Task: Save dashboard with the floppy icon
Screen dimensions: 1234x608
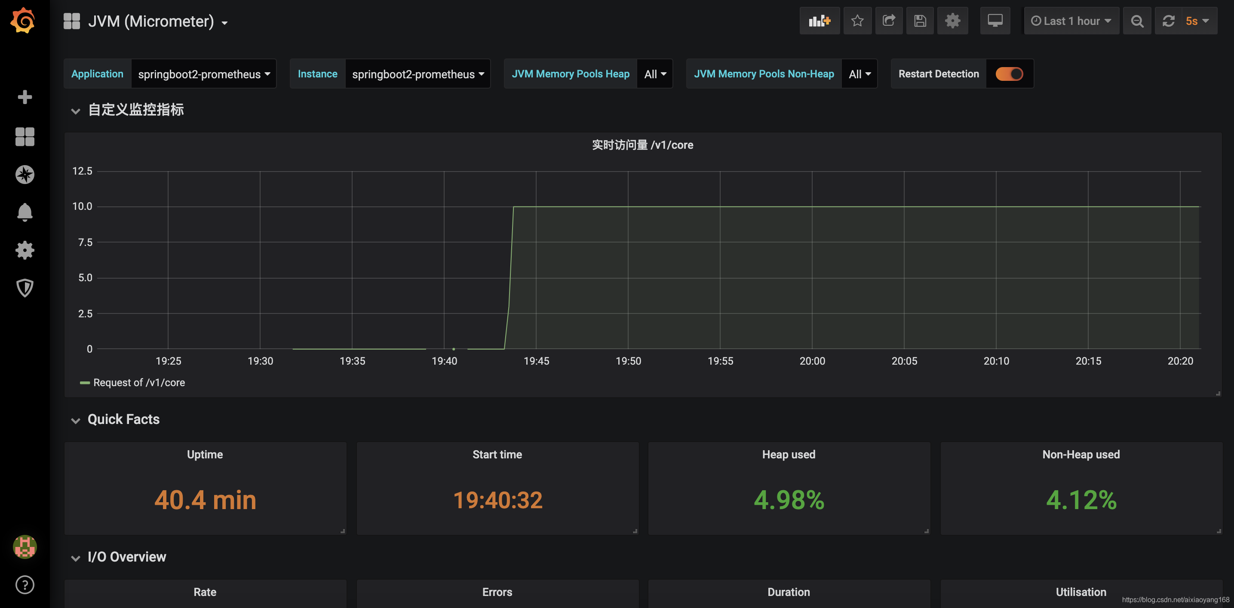Action: tap(920, 21)
